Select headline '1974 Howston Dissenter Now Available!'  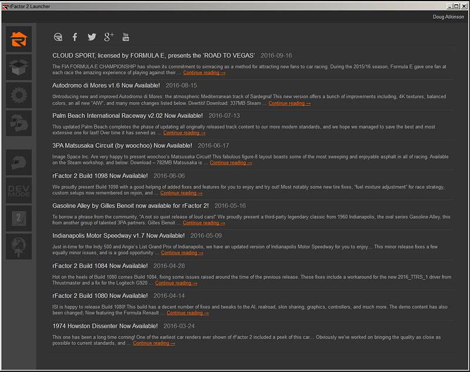(x=105, y=326)
